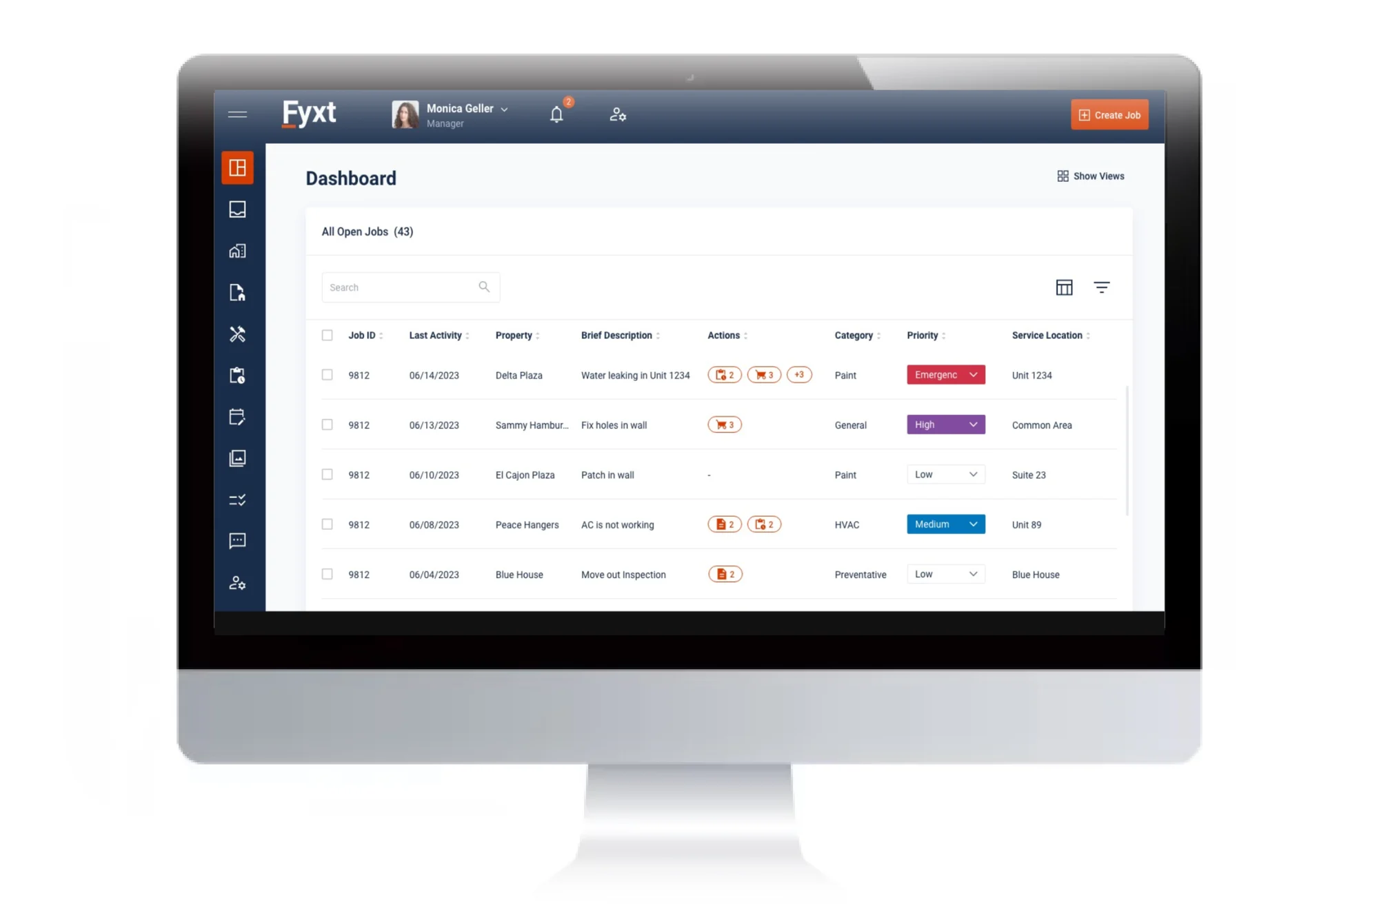This screenshot has height=904, width=1379.
Task: Enable checkbox for Fix holes in wall row
Action: [x=327, y=424]
